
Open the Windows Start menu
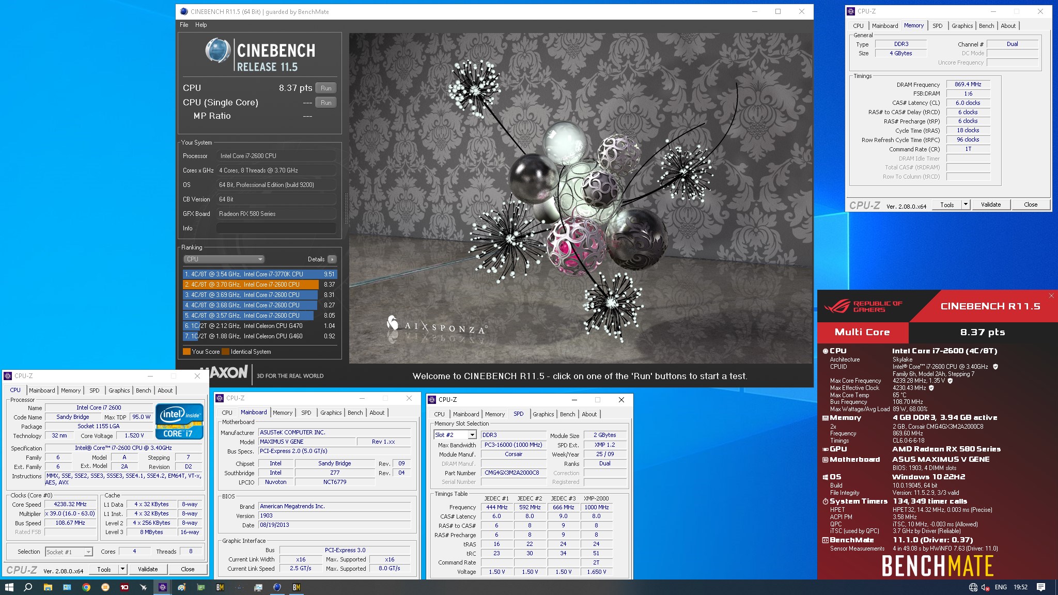pos(9,587)
